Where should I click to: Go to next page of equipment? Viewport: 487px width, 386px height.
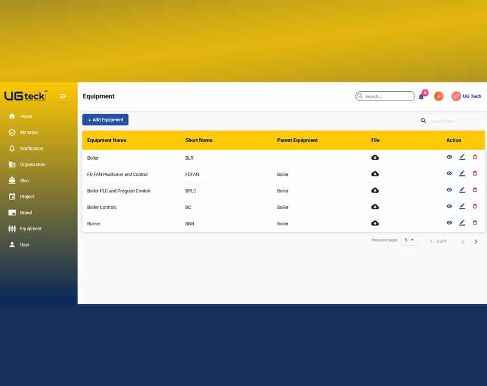pyautogui.click(x=476, y=241)
